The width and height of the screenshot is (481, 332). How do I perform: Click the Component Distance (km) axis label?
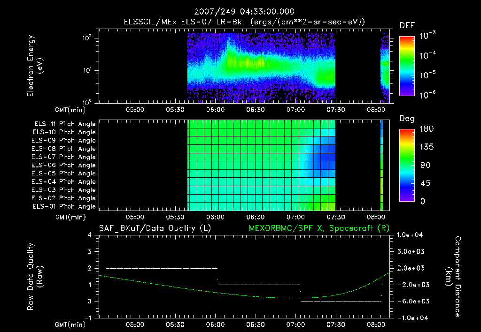(x=453, y=277)
